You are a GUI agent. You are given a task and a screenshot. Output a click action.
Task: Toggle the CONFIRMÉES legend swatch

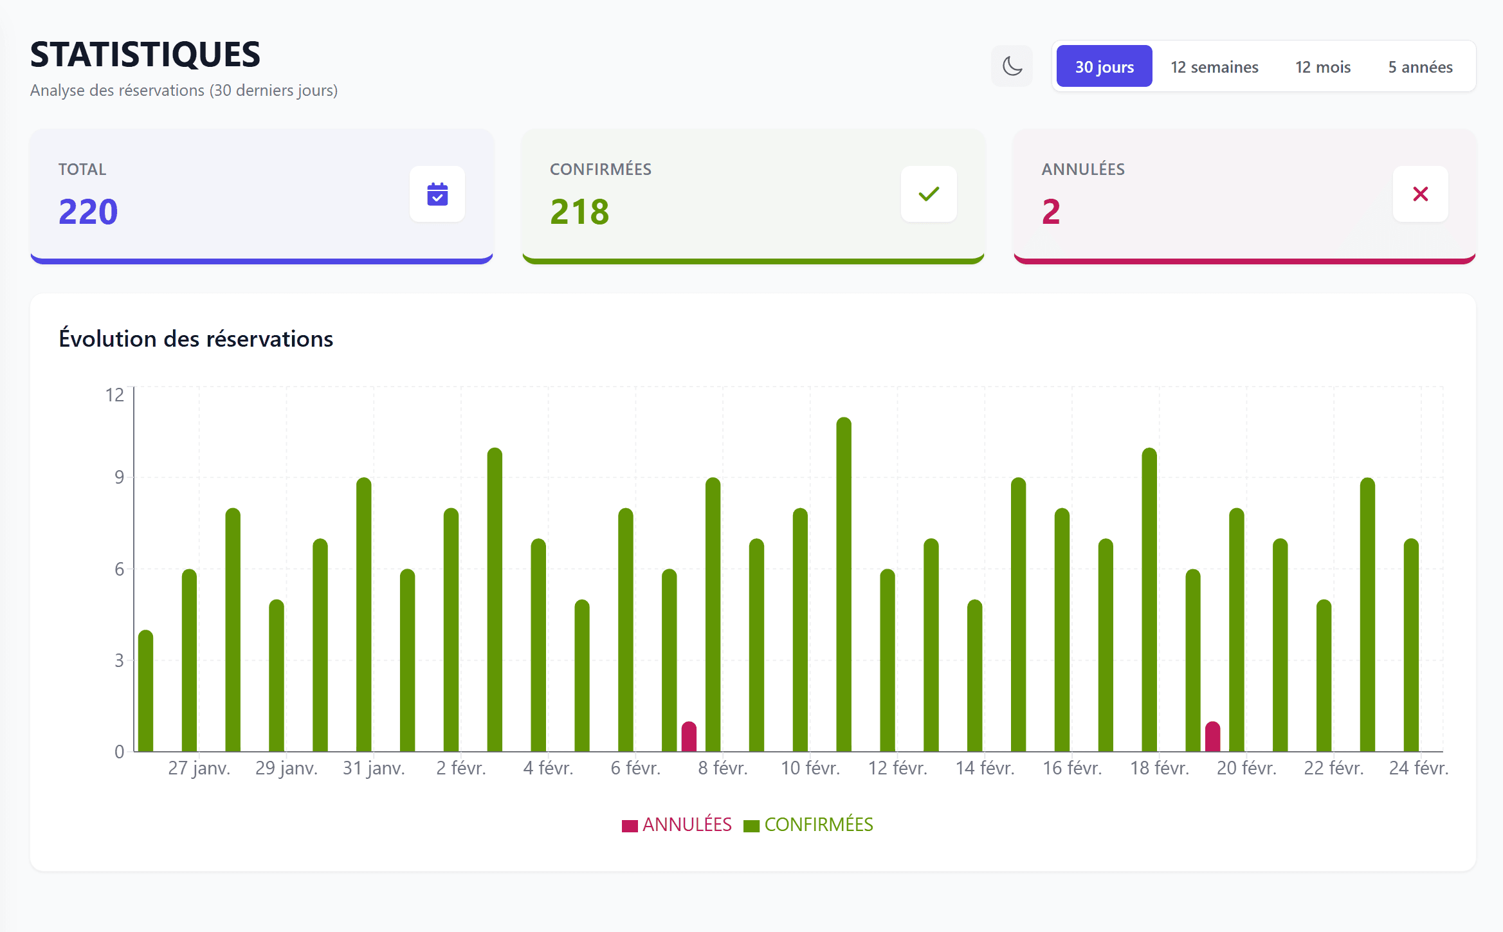click(751, 825)
